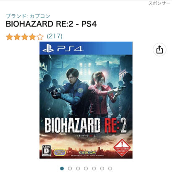Click the スポンサー sponsored label
Image resolution: width=172 pixels, height=173 pixels.
(159, 3)
